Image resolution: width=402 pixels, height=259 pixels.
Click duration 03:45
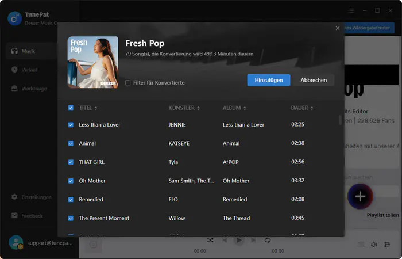coord(297,218)
